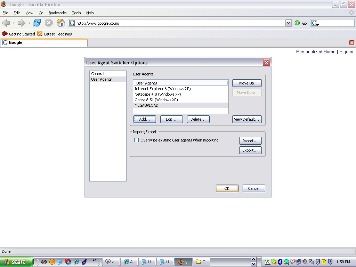Image resolution: width=356 pixels, height=267 pixels.
Task: Click the green Go button icon
Action: [x=297, y=23]
